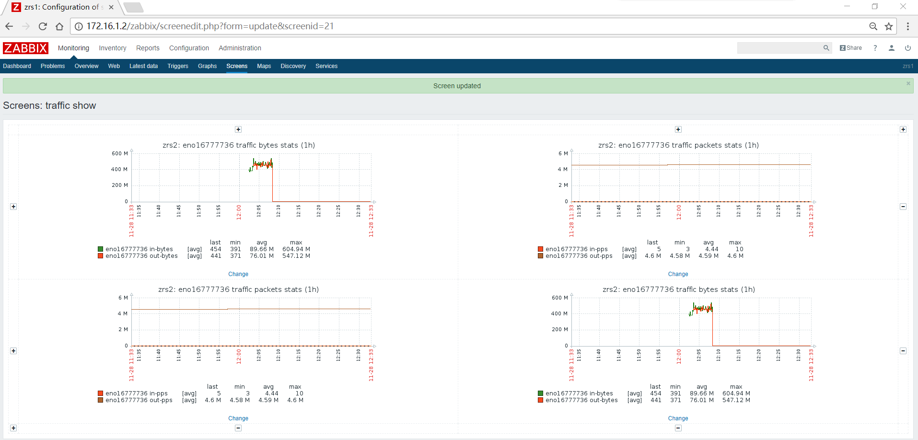
Task: Click the site info icon in address bar
Action: click(79, 26)
